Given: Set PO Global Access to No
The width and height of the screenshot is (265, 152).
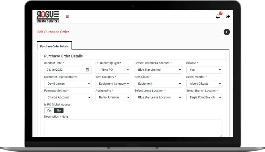Looking at the screenshot, I should pyautogui.click(x=59, y=111).
